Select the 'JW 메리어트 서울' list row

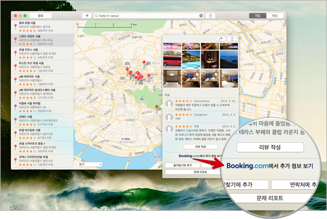42,80
